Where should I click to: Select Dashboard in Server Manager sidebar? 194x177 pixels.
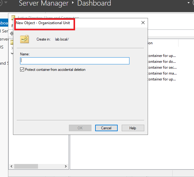(4, 23)
